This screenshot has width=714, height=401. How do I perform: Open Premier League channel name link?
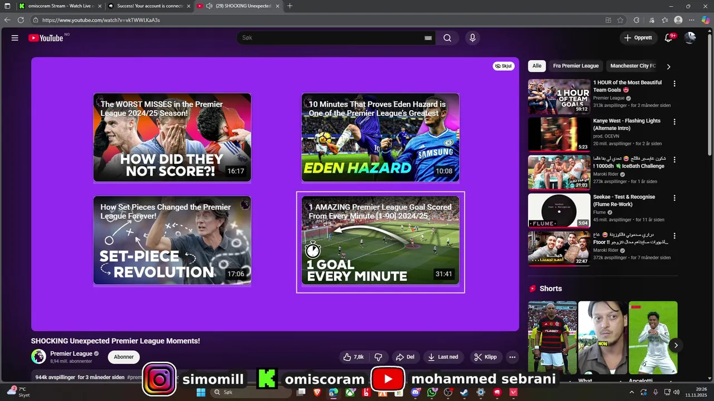point(71,354)
